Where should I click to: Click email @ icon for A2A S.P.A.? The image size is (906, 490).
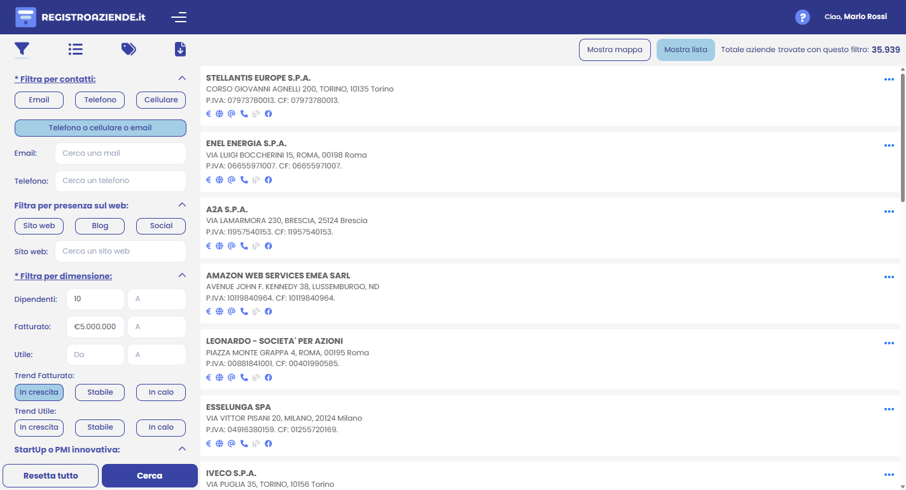point(232,246)
